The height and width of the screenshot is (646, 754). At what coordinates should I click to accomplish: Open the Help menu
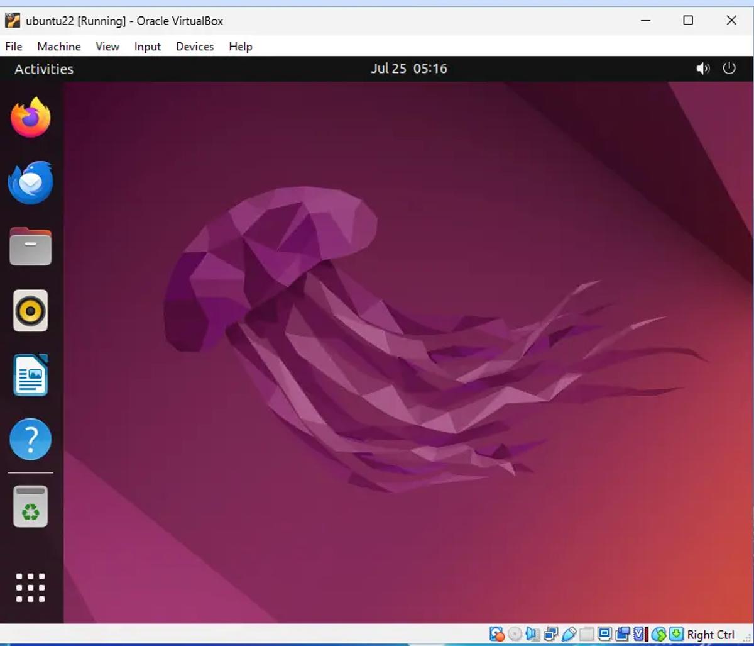pos(241,47)
